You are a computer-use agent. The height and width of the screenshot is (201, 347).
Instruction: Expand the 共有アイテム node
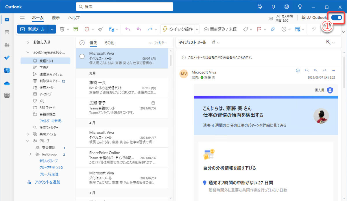point(28,134)
